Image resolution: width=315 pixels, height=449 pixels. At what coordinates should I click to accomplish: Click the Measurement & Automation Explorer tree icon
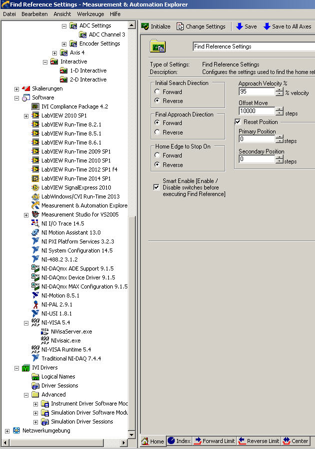35,205
